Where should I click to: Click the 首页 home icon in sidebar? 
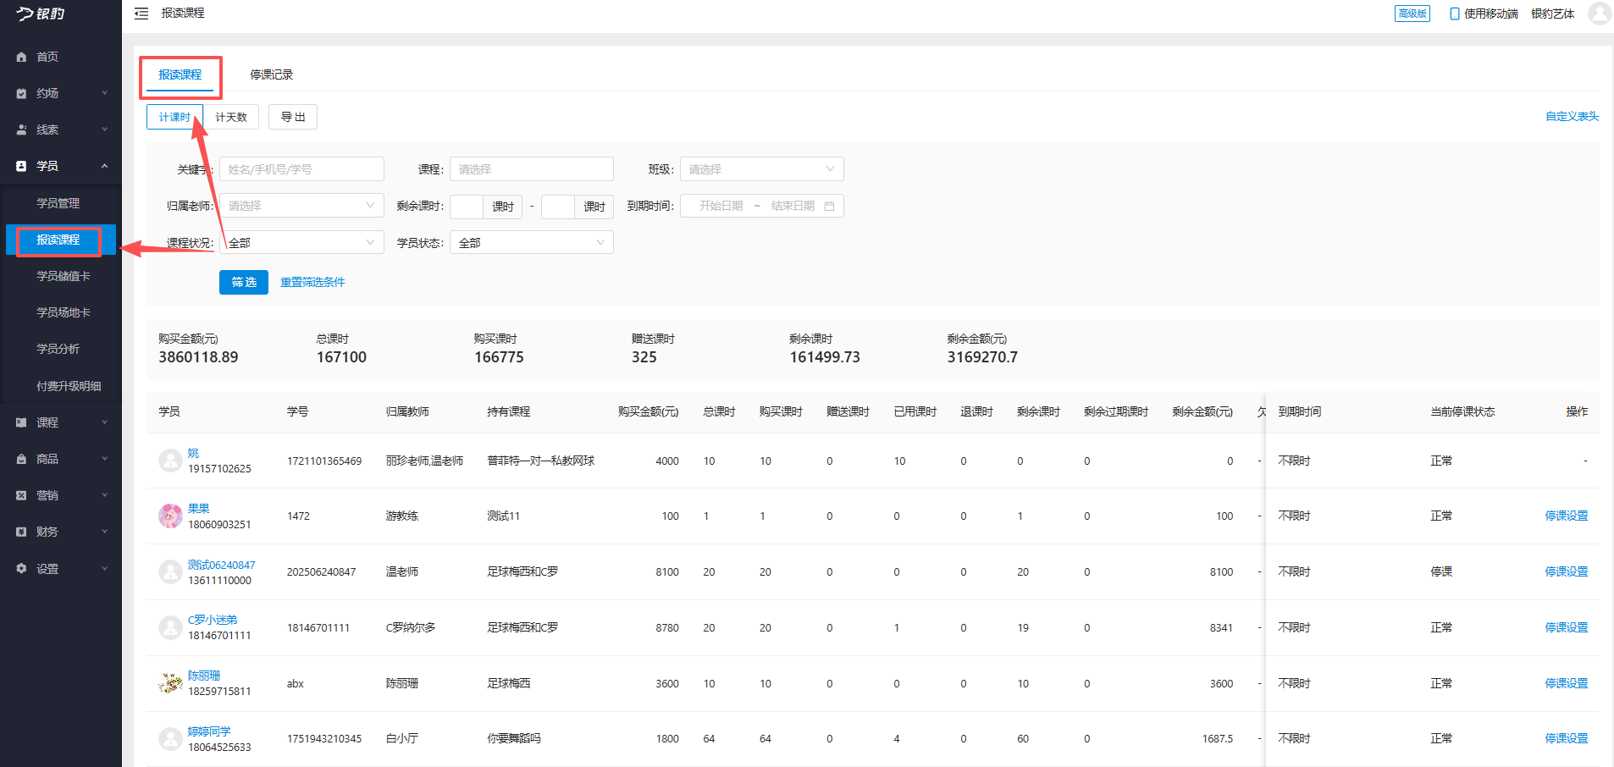pyautogui.click(x=21, y=57)
